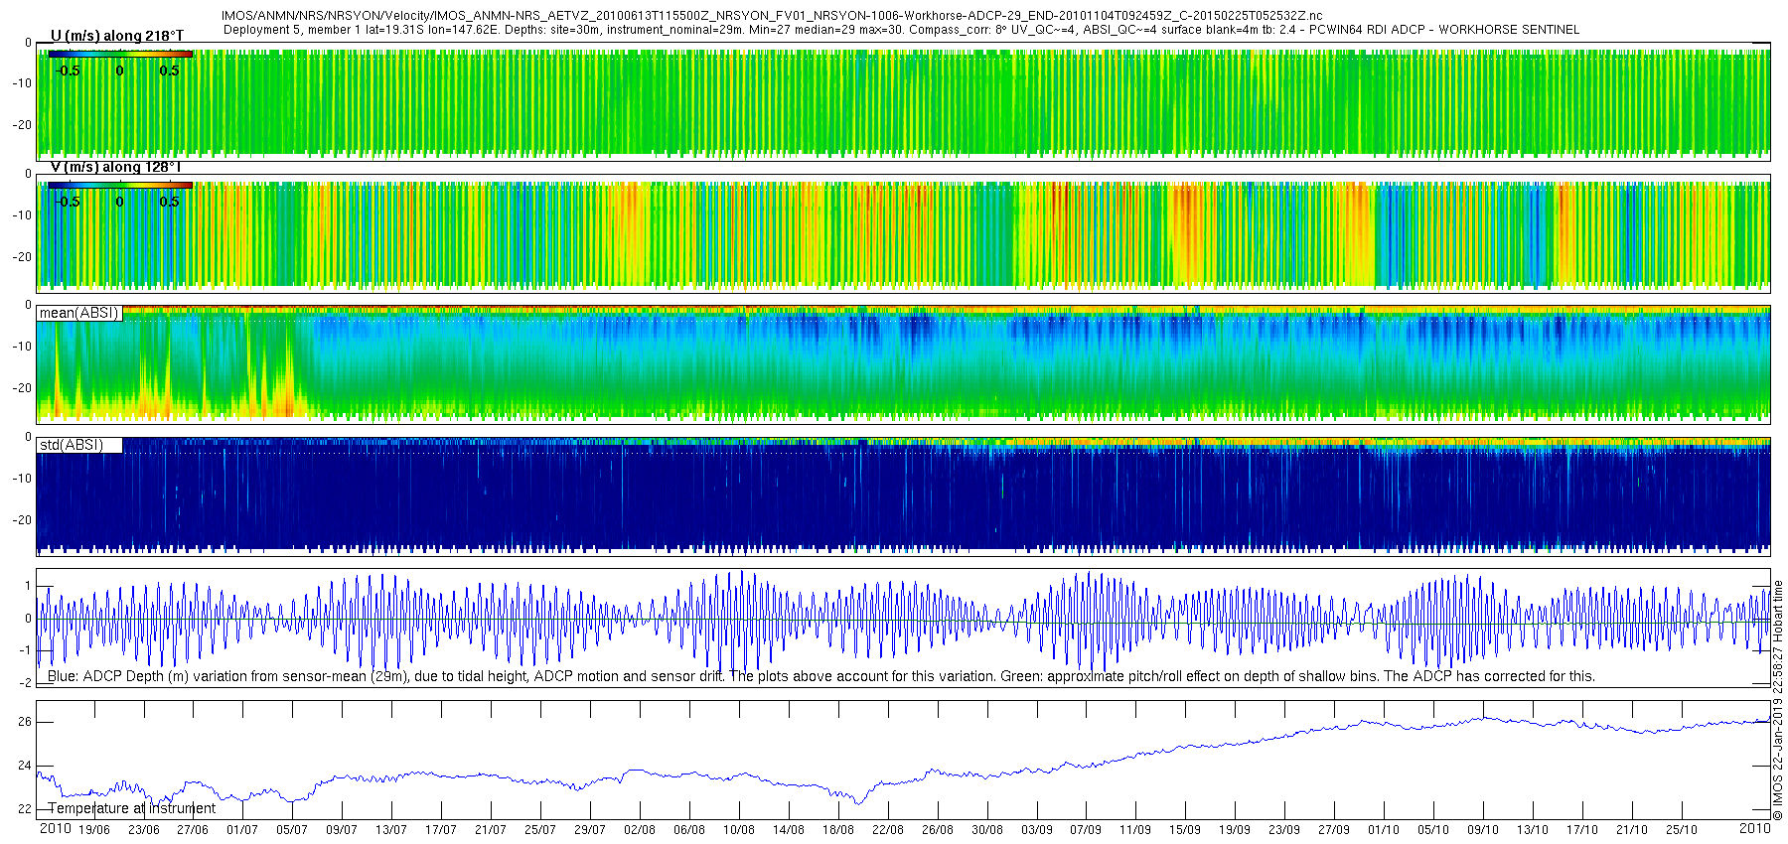Image resolution: width=1788 pixels, height=844 pixels.
Task: Click the 19/06 date tick label
Action: click(x=94, y=829)
